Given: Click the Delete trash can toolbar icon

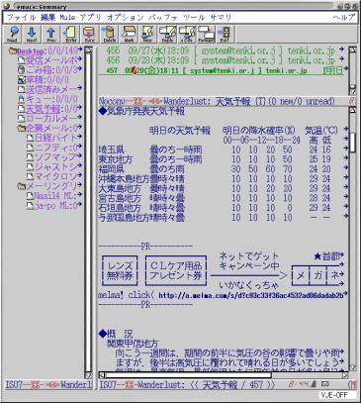Looking at the screenshot, I should [x=109, y=34].
